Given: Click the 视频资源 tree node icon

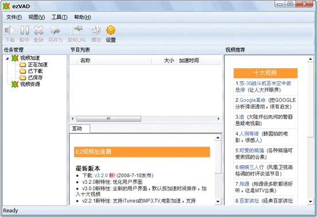Looking at the screenshot, I should (x=15, y=84).
